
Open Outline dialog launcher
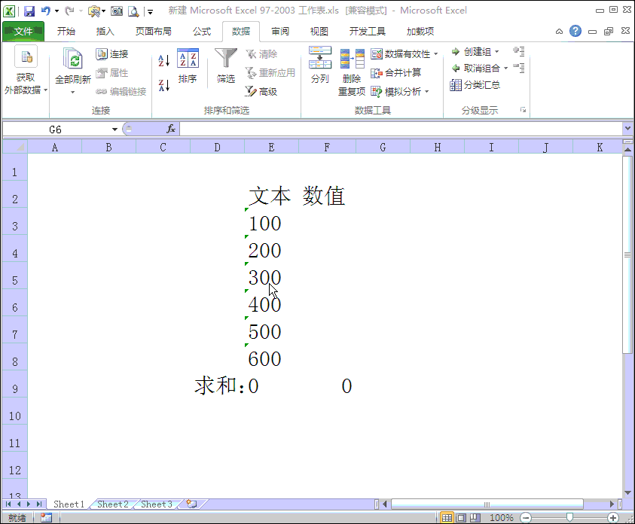point(524,110)
